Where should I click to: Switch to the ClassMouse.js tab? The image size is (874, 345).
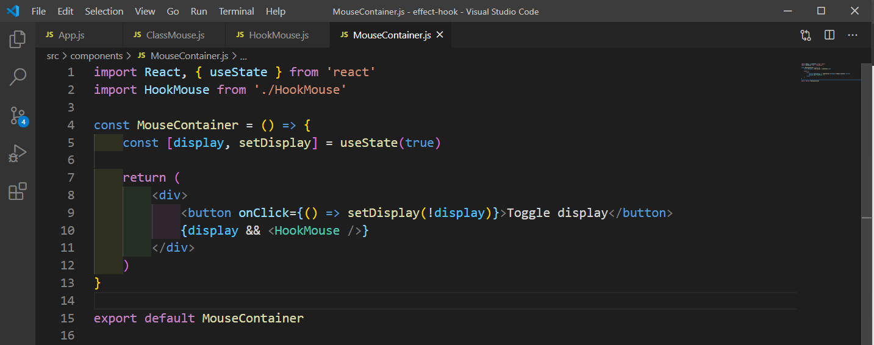tap(175, 35)
